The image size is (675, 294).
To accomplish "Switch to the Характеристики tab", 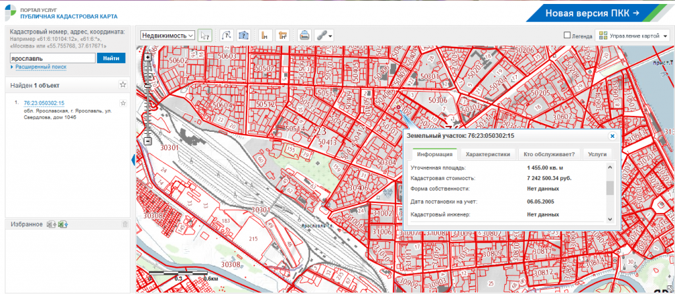I will tap(488, 154).
